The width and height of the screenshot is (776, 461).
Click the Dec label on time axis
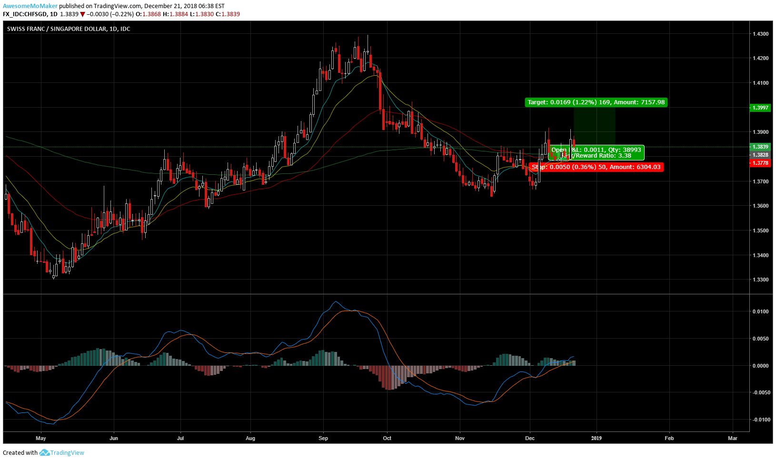(x=530, y=438)
